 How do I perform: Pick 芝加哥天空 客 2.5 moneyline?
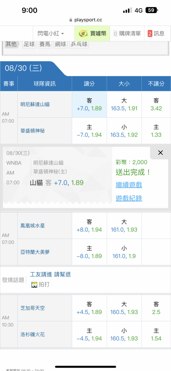[x=156, y=308]
